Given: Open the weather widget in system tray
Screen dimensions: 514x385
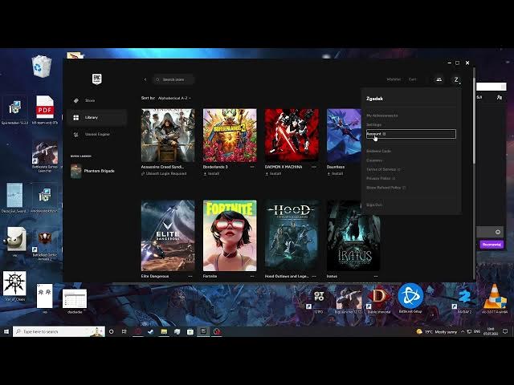Looking at the screenshot, I should tap(436, 331).
